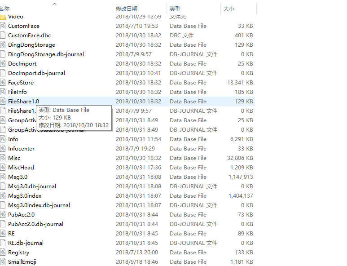Select the Misc file name
The height and width of the screenshot is (266, 347).
pos(14,158)
